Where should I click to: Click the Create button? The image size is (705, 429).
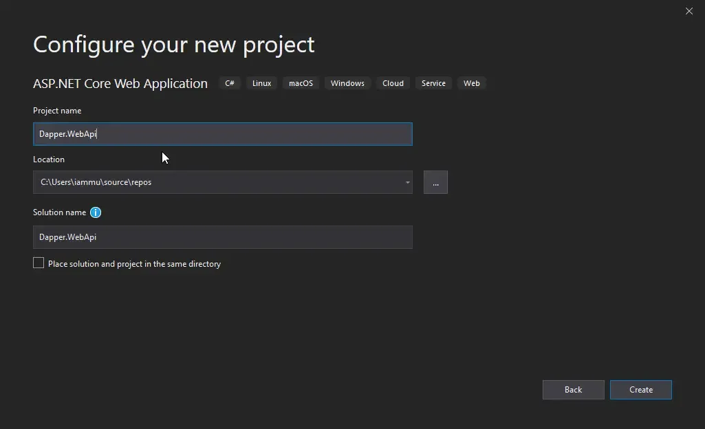(x=640, y=389)
